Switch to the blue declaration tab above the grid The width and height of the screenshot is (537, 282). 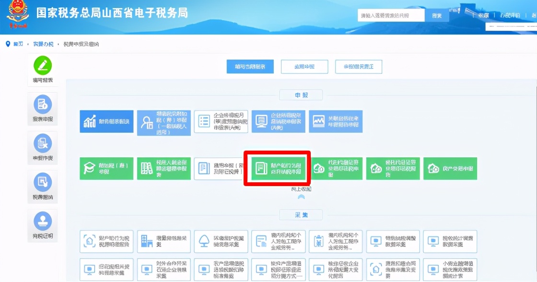(250, 66)
